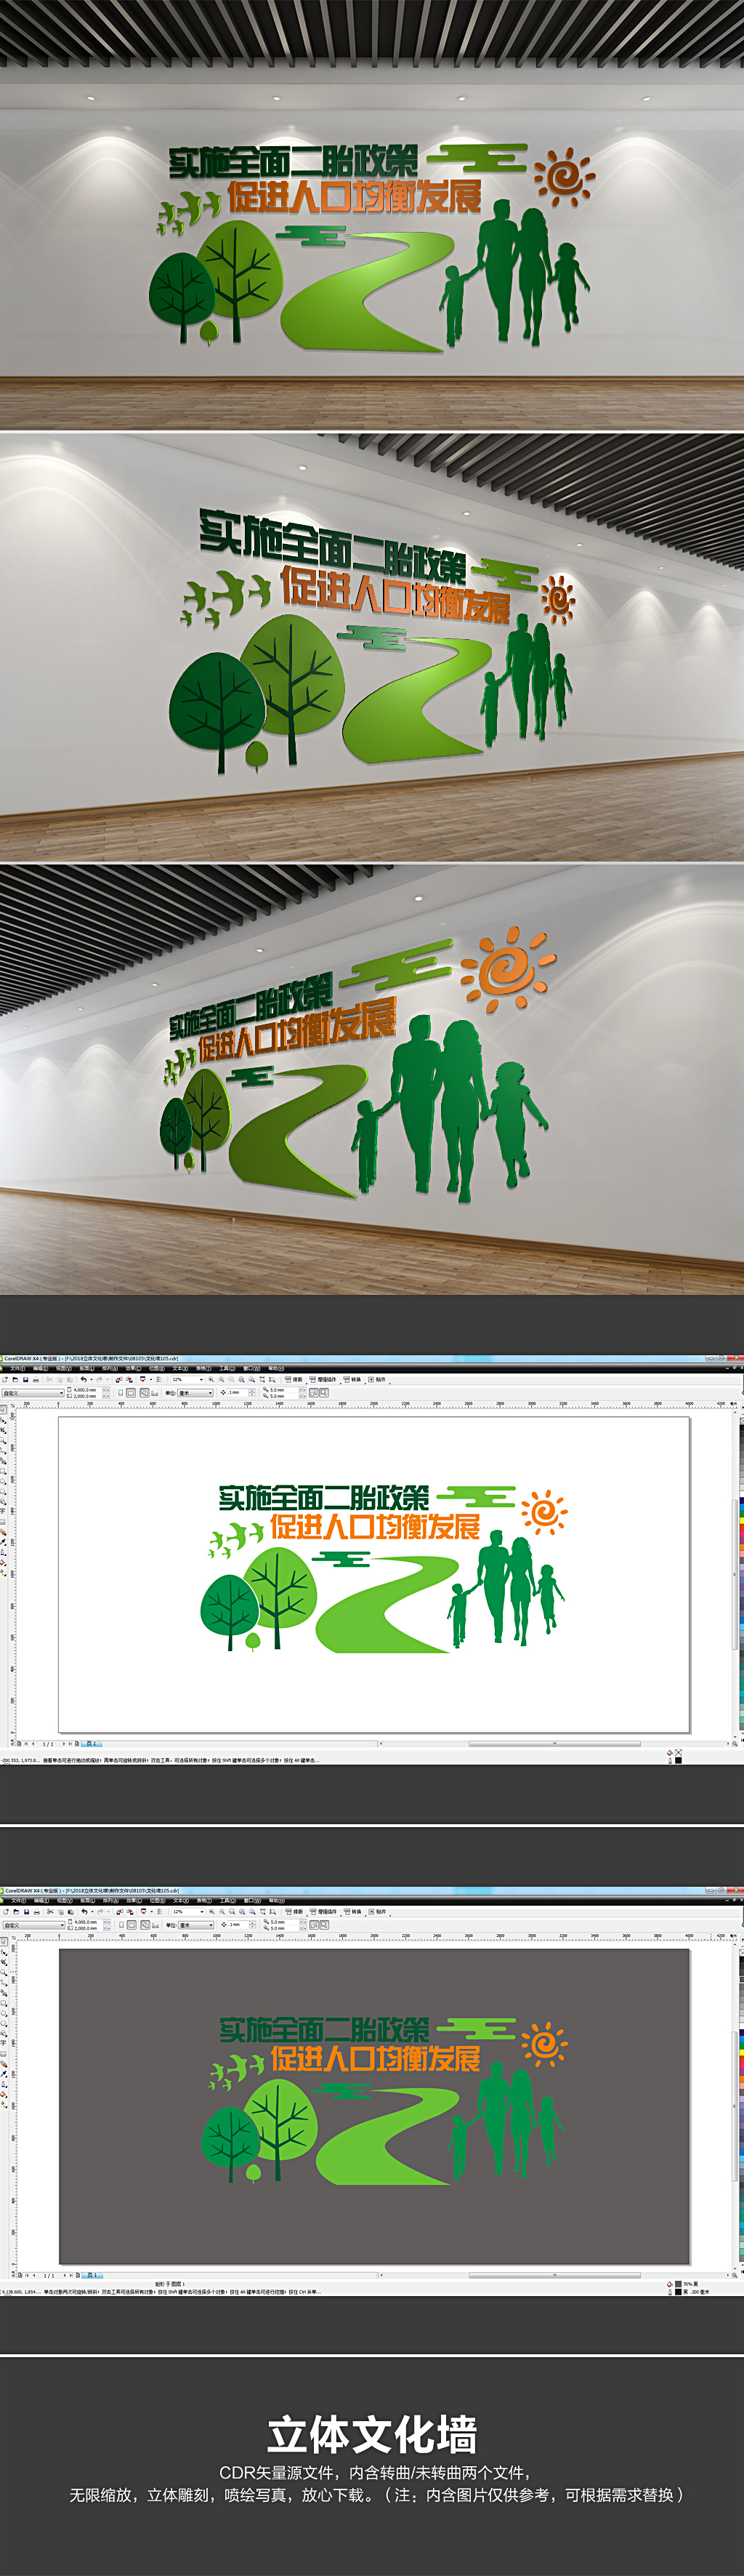The image size is (744, 2576).
Task: Expand 12% zoom level dropdown in white-page window
Action: click(202, 1379)
